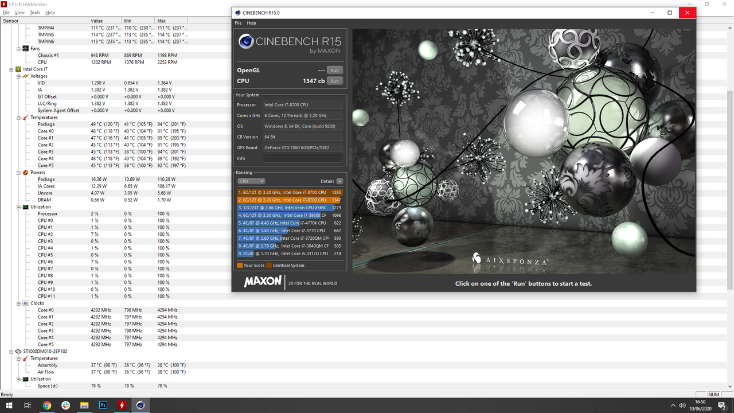This screenshot has height=413, width=734.
Task: Collapse the ST1000DM010-2EP102 drive node
Action: (x=11, y=351)
